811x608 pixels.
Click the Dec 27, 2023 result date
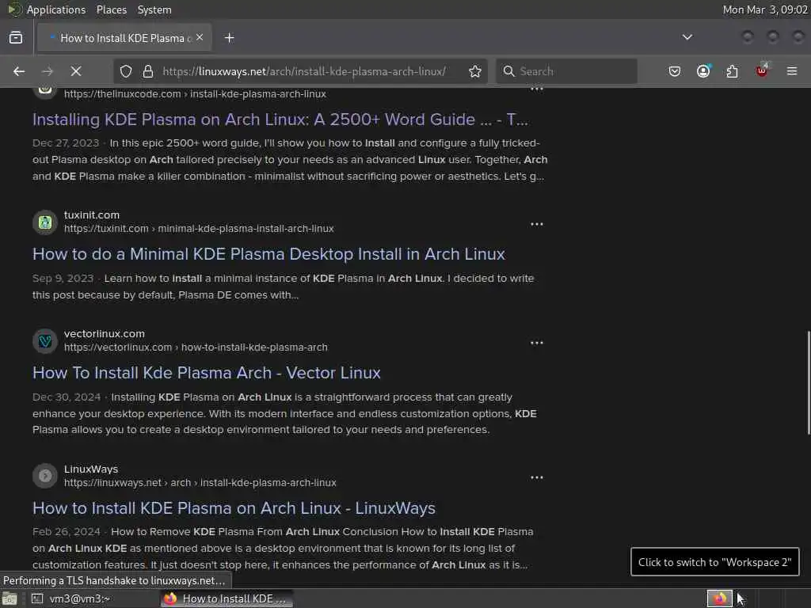[66, 142]
